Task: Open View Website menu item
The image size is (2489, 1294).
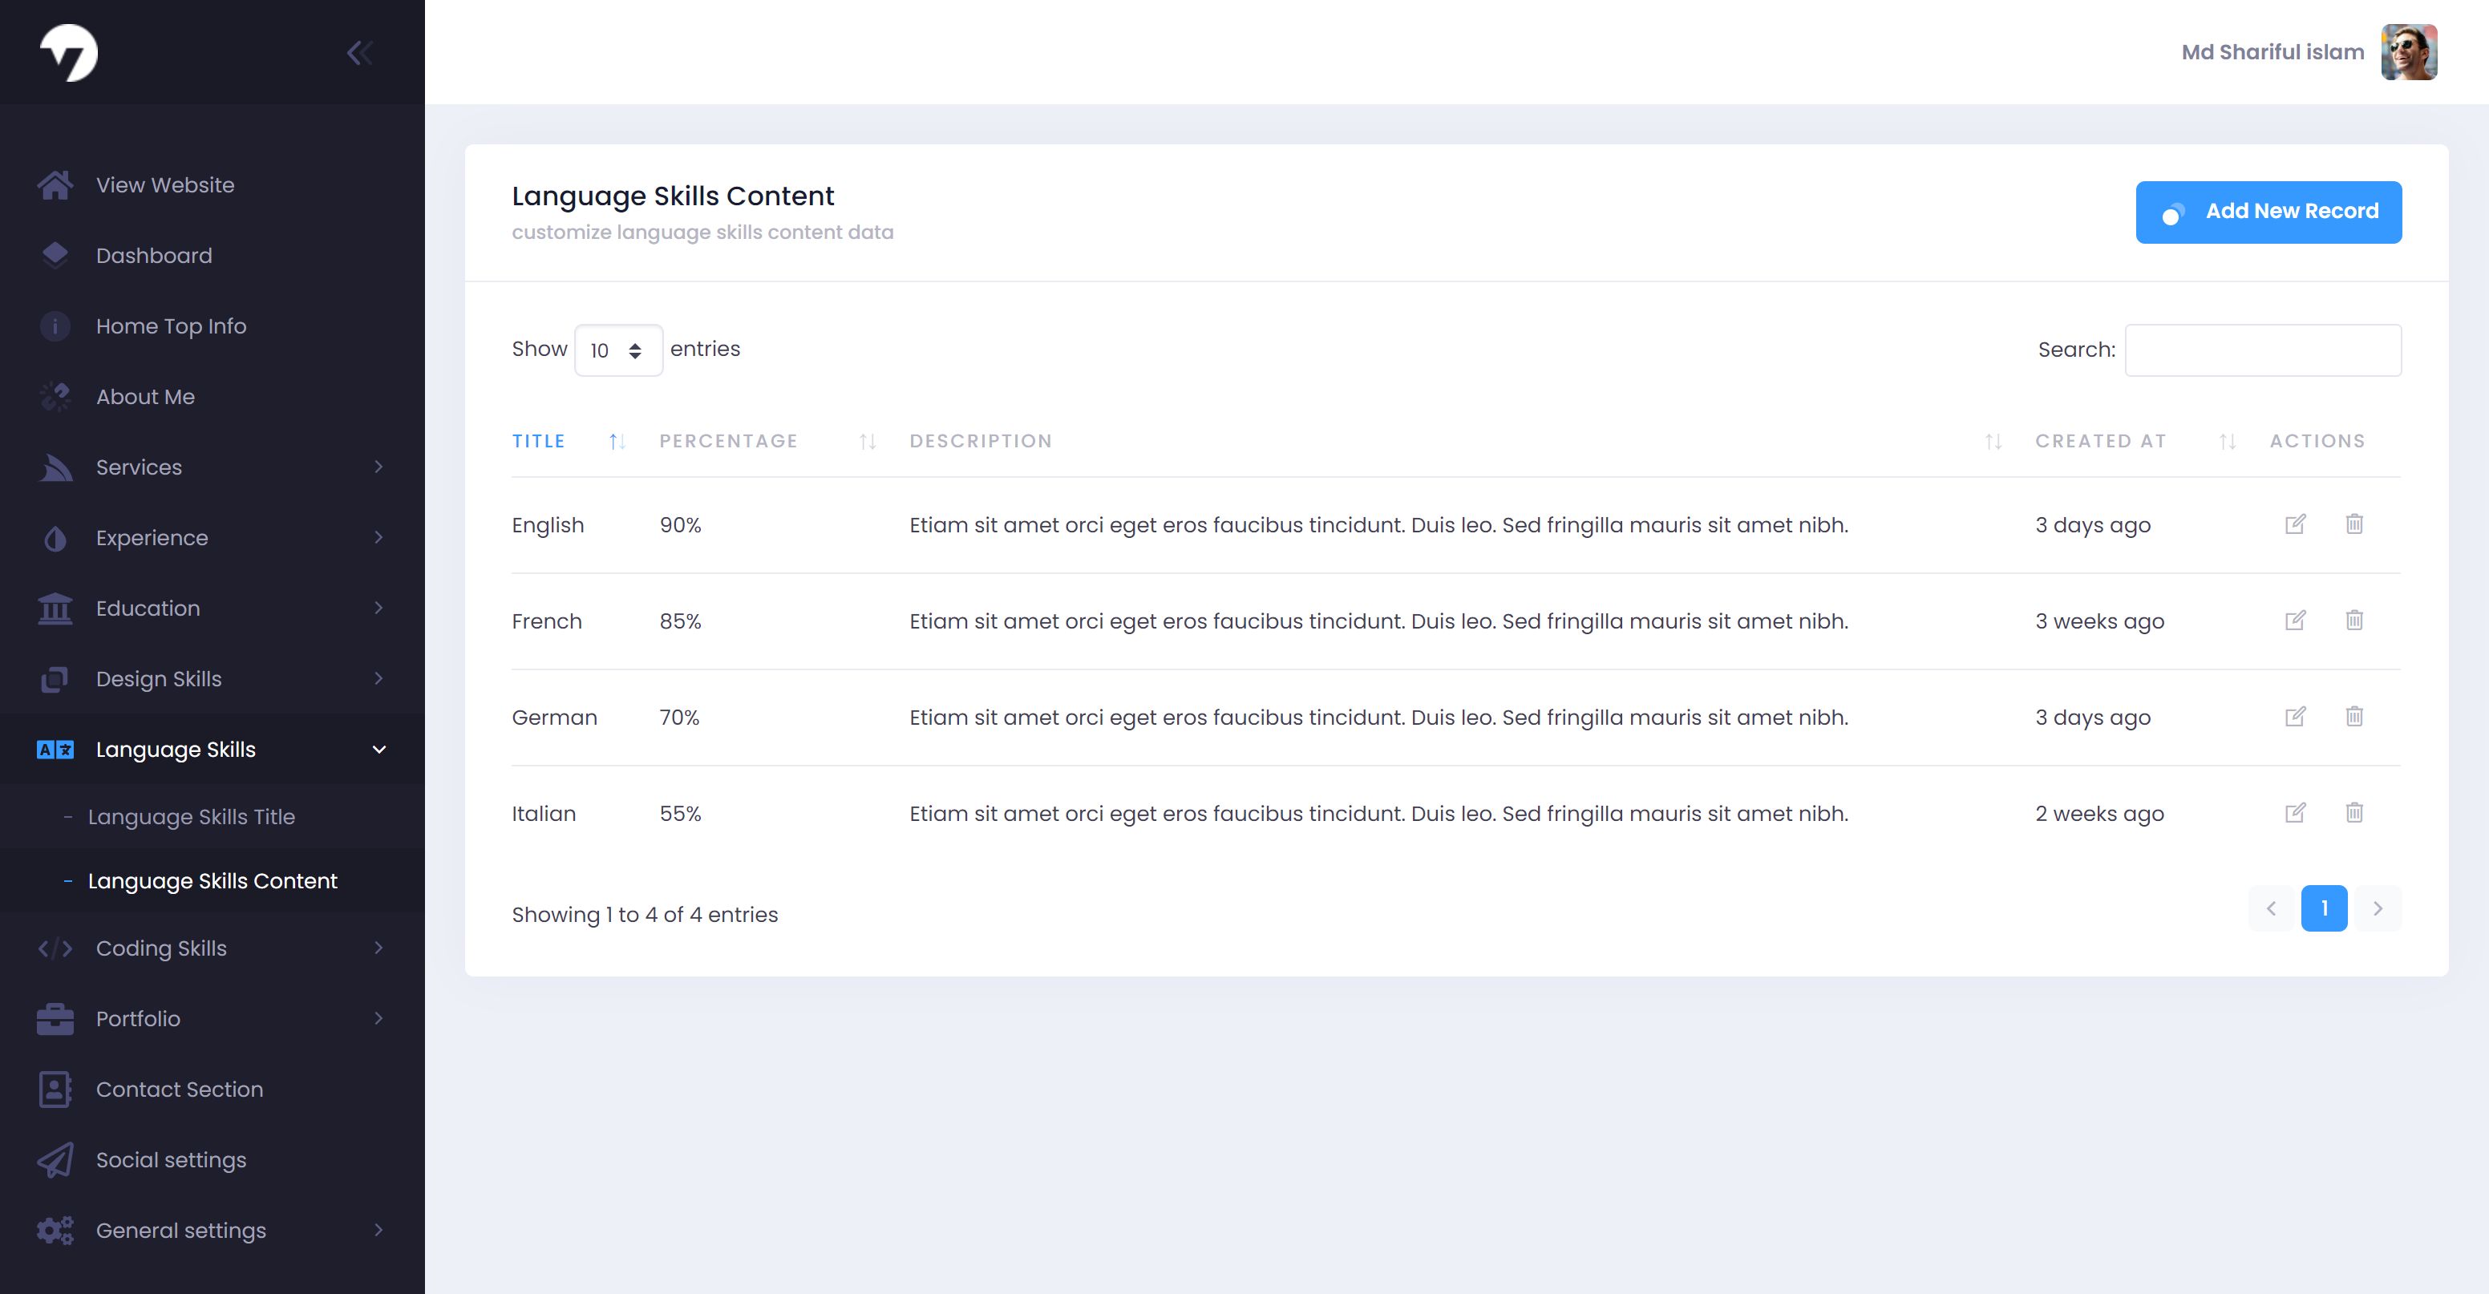Action: pyautogui.click(x=212, y=184)
